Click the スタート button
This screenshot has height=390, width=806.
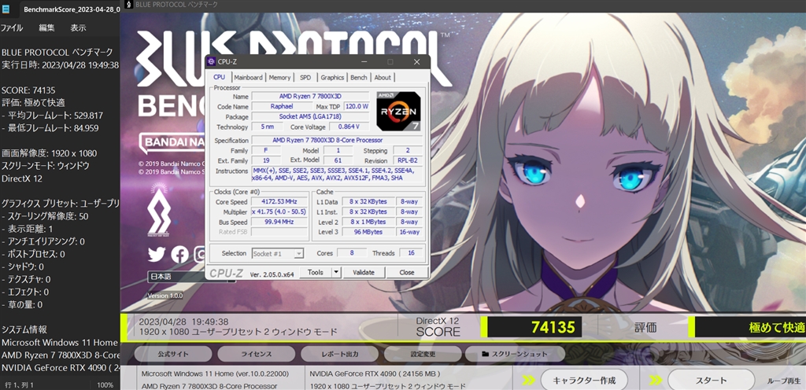(x=711, y=381)
